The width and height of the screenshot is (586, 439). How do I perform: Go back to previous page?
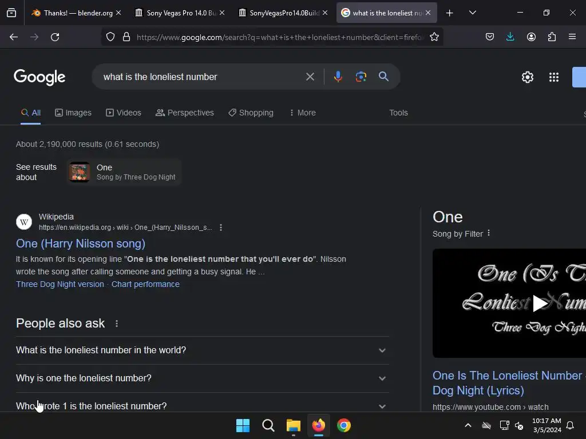point(14,37)
